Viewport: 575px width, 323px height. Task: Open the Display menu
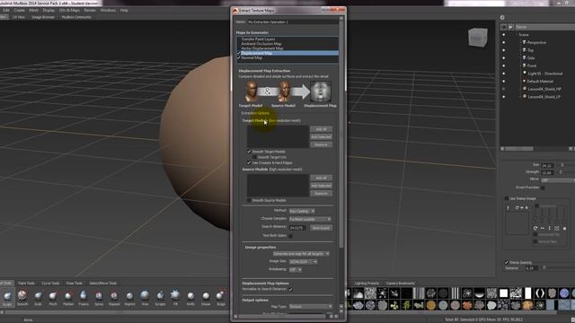click(x=49, y=10)
